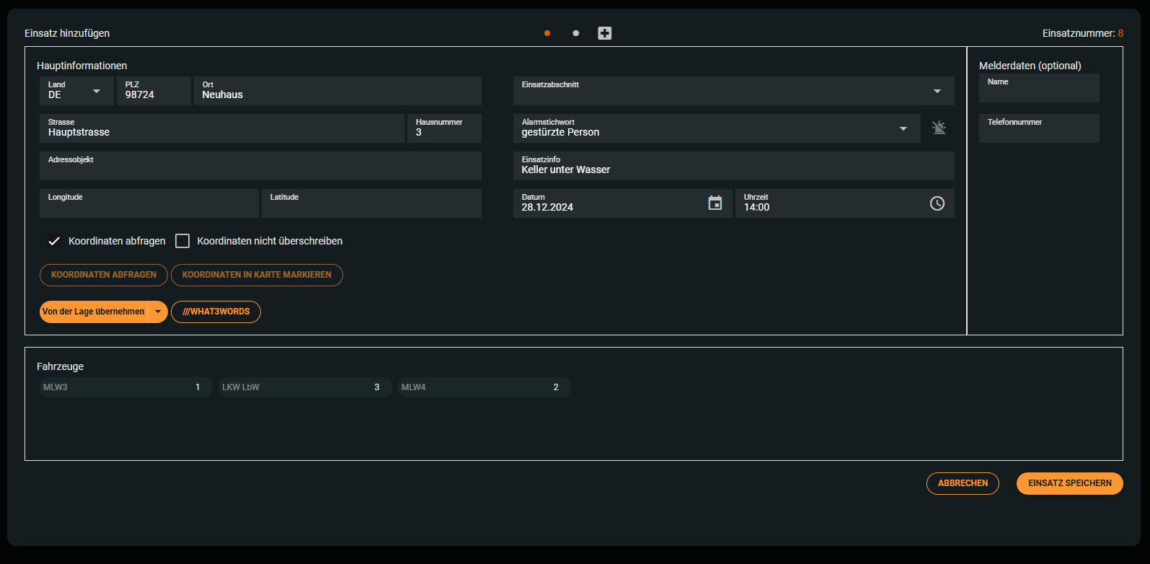Click the add page plus icon
This screenshot has width=1150, height=564.
[x=605, y=33]
